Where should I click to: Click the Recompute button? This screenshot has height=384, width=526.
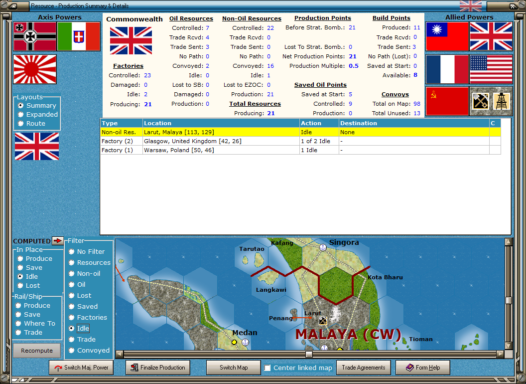(37, 351)
